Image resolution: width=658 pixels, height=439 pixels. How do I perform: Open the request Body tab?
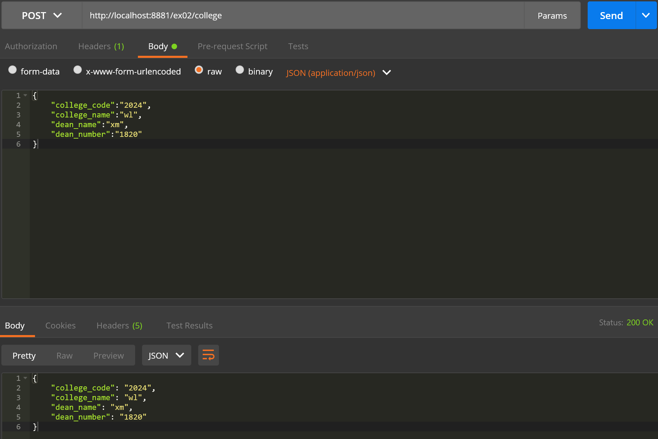163,46
